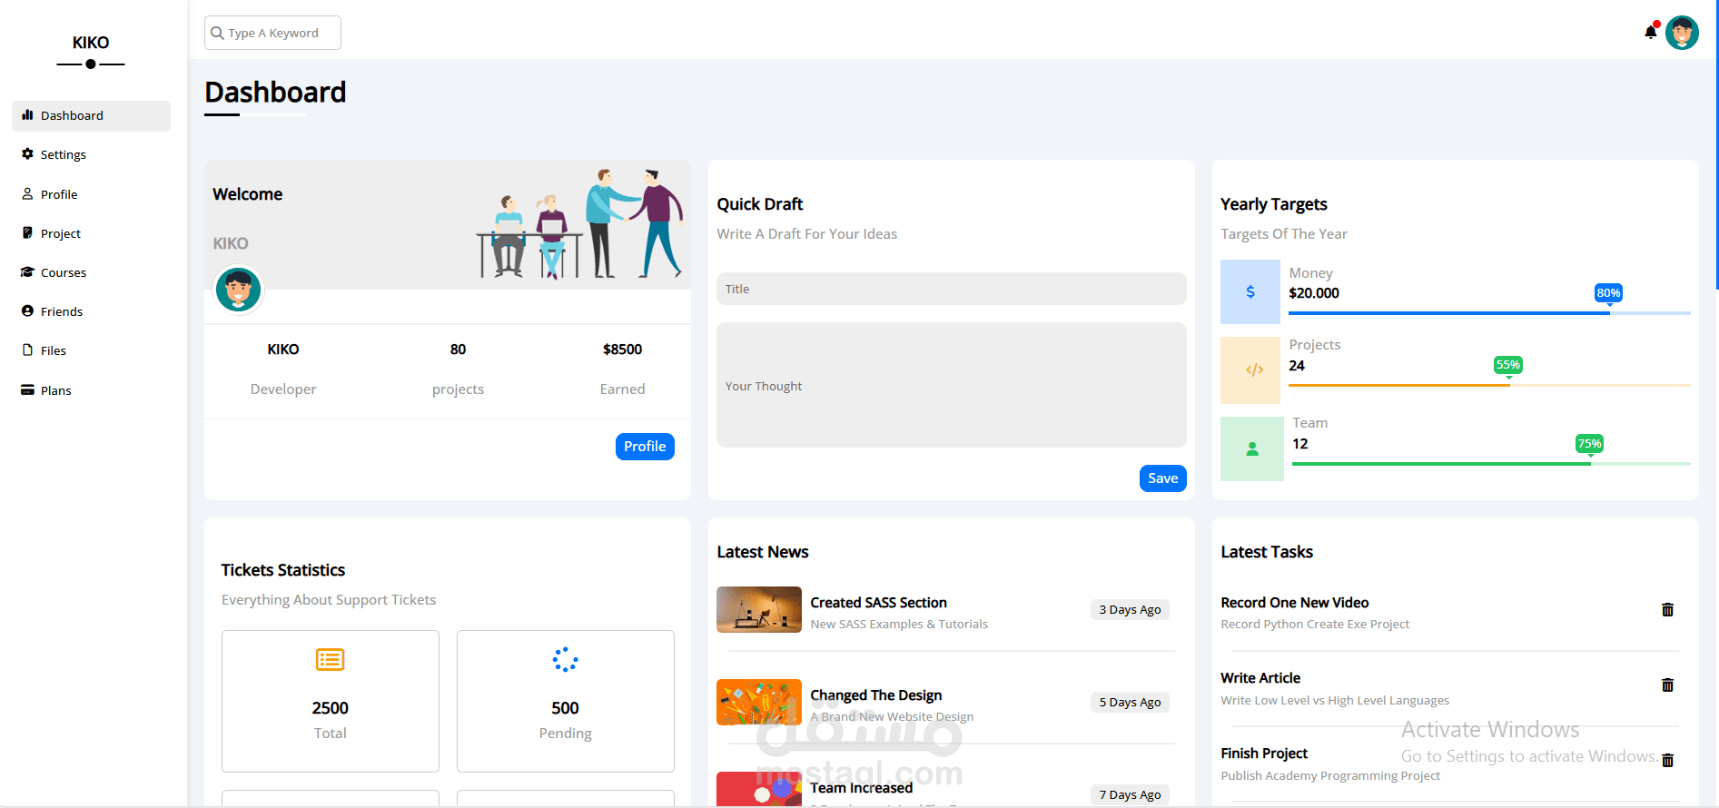Open the Plans menu item
Viewport: 1719px width, 808px height.
(91, 390)
